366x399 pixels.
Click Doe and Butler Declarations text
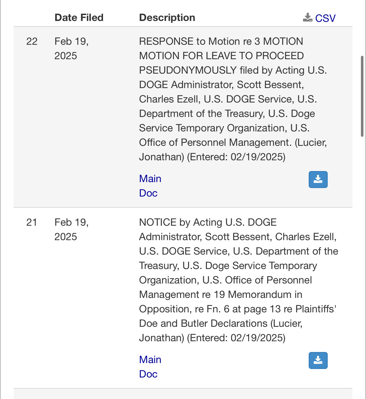pos(203,323)
